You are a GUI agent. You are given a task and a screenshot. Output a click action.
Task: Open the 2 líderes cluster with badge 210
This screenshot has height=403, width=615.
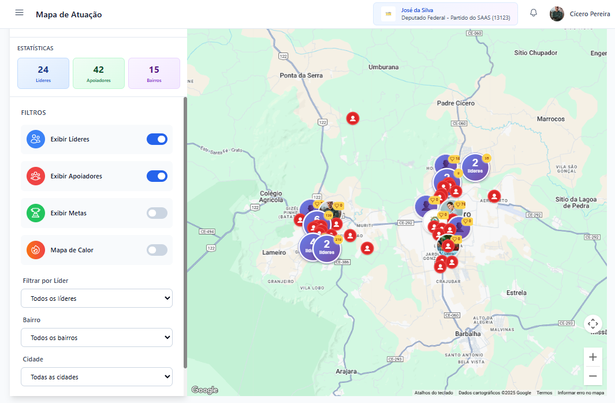[327, 248]
